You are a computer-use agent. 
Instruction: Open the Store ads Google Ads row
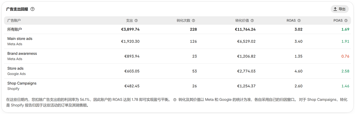pyautogui.click(x=177, y=71)
